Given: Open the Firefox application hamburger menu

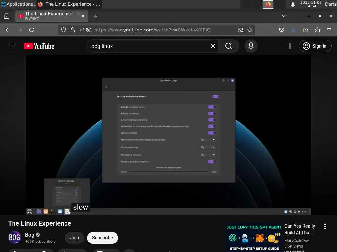Looking at the screenshot, I should pos(329,30).
